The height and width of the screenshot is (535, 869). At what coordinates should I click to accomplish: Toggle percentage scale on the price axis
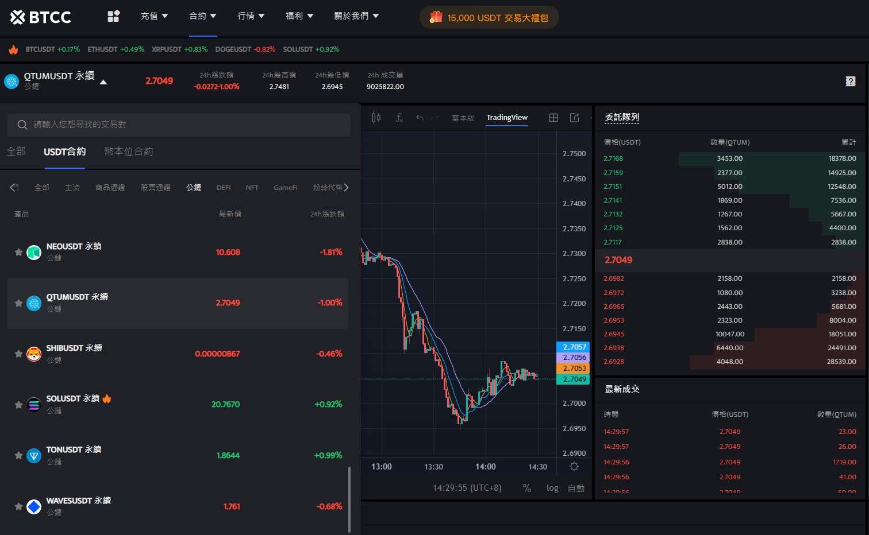(x=526, y=487)
